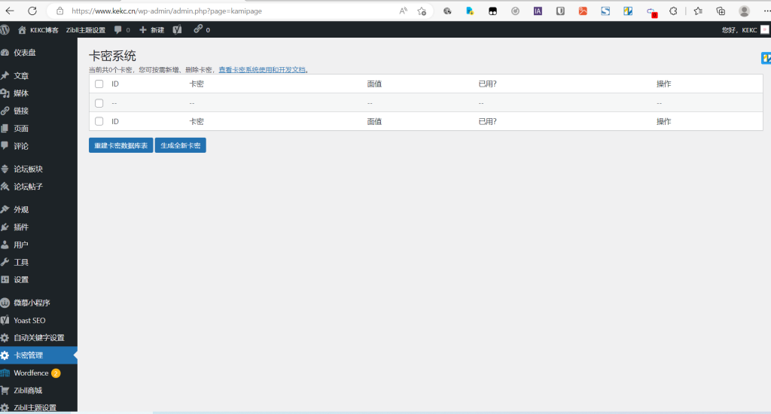Click the 仪表盘 dashboard icon
771x414 pixels.
click(x=5, y=53)
